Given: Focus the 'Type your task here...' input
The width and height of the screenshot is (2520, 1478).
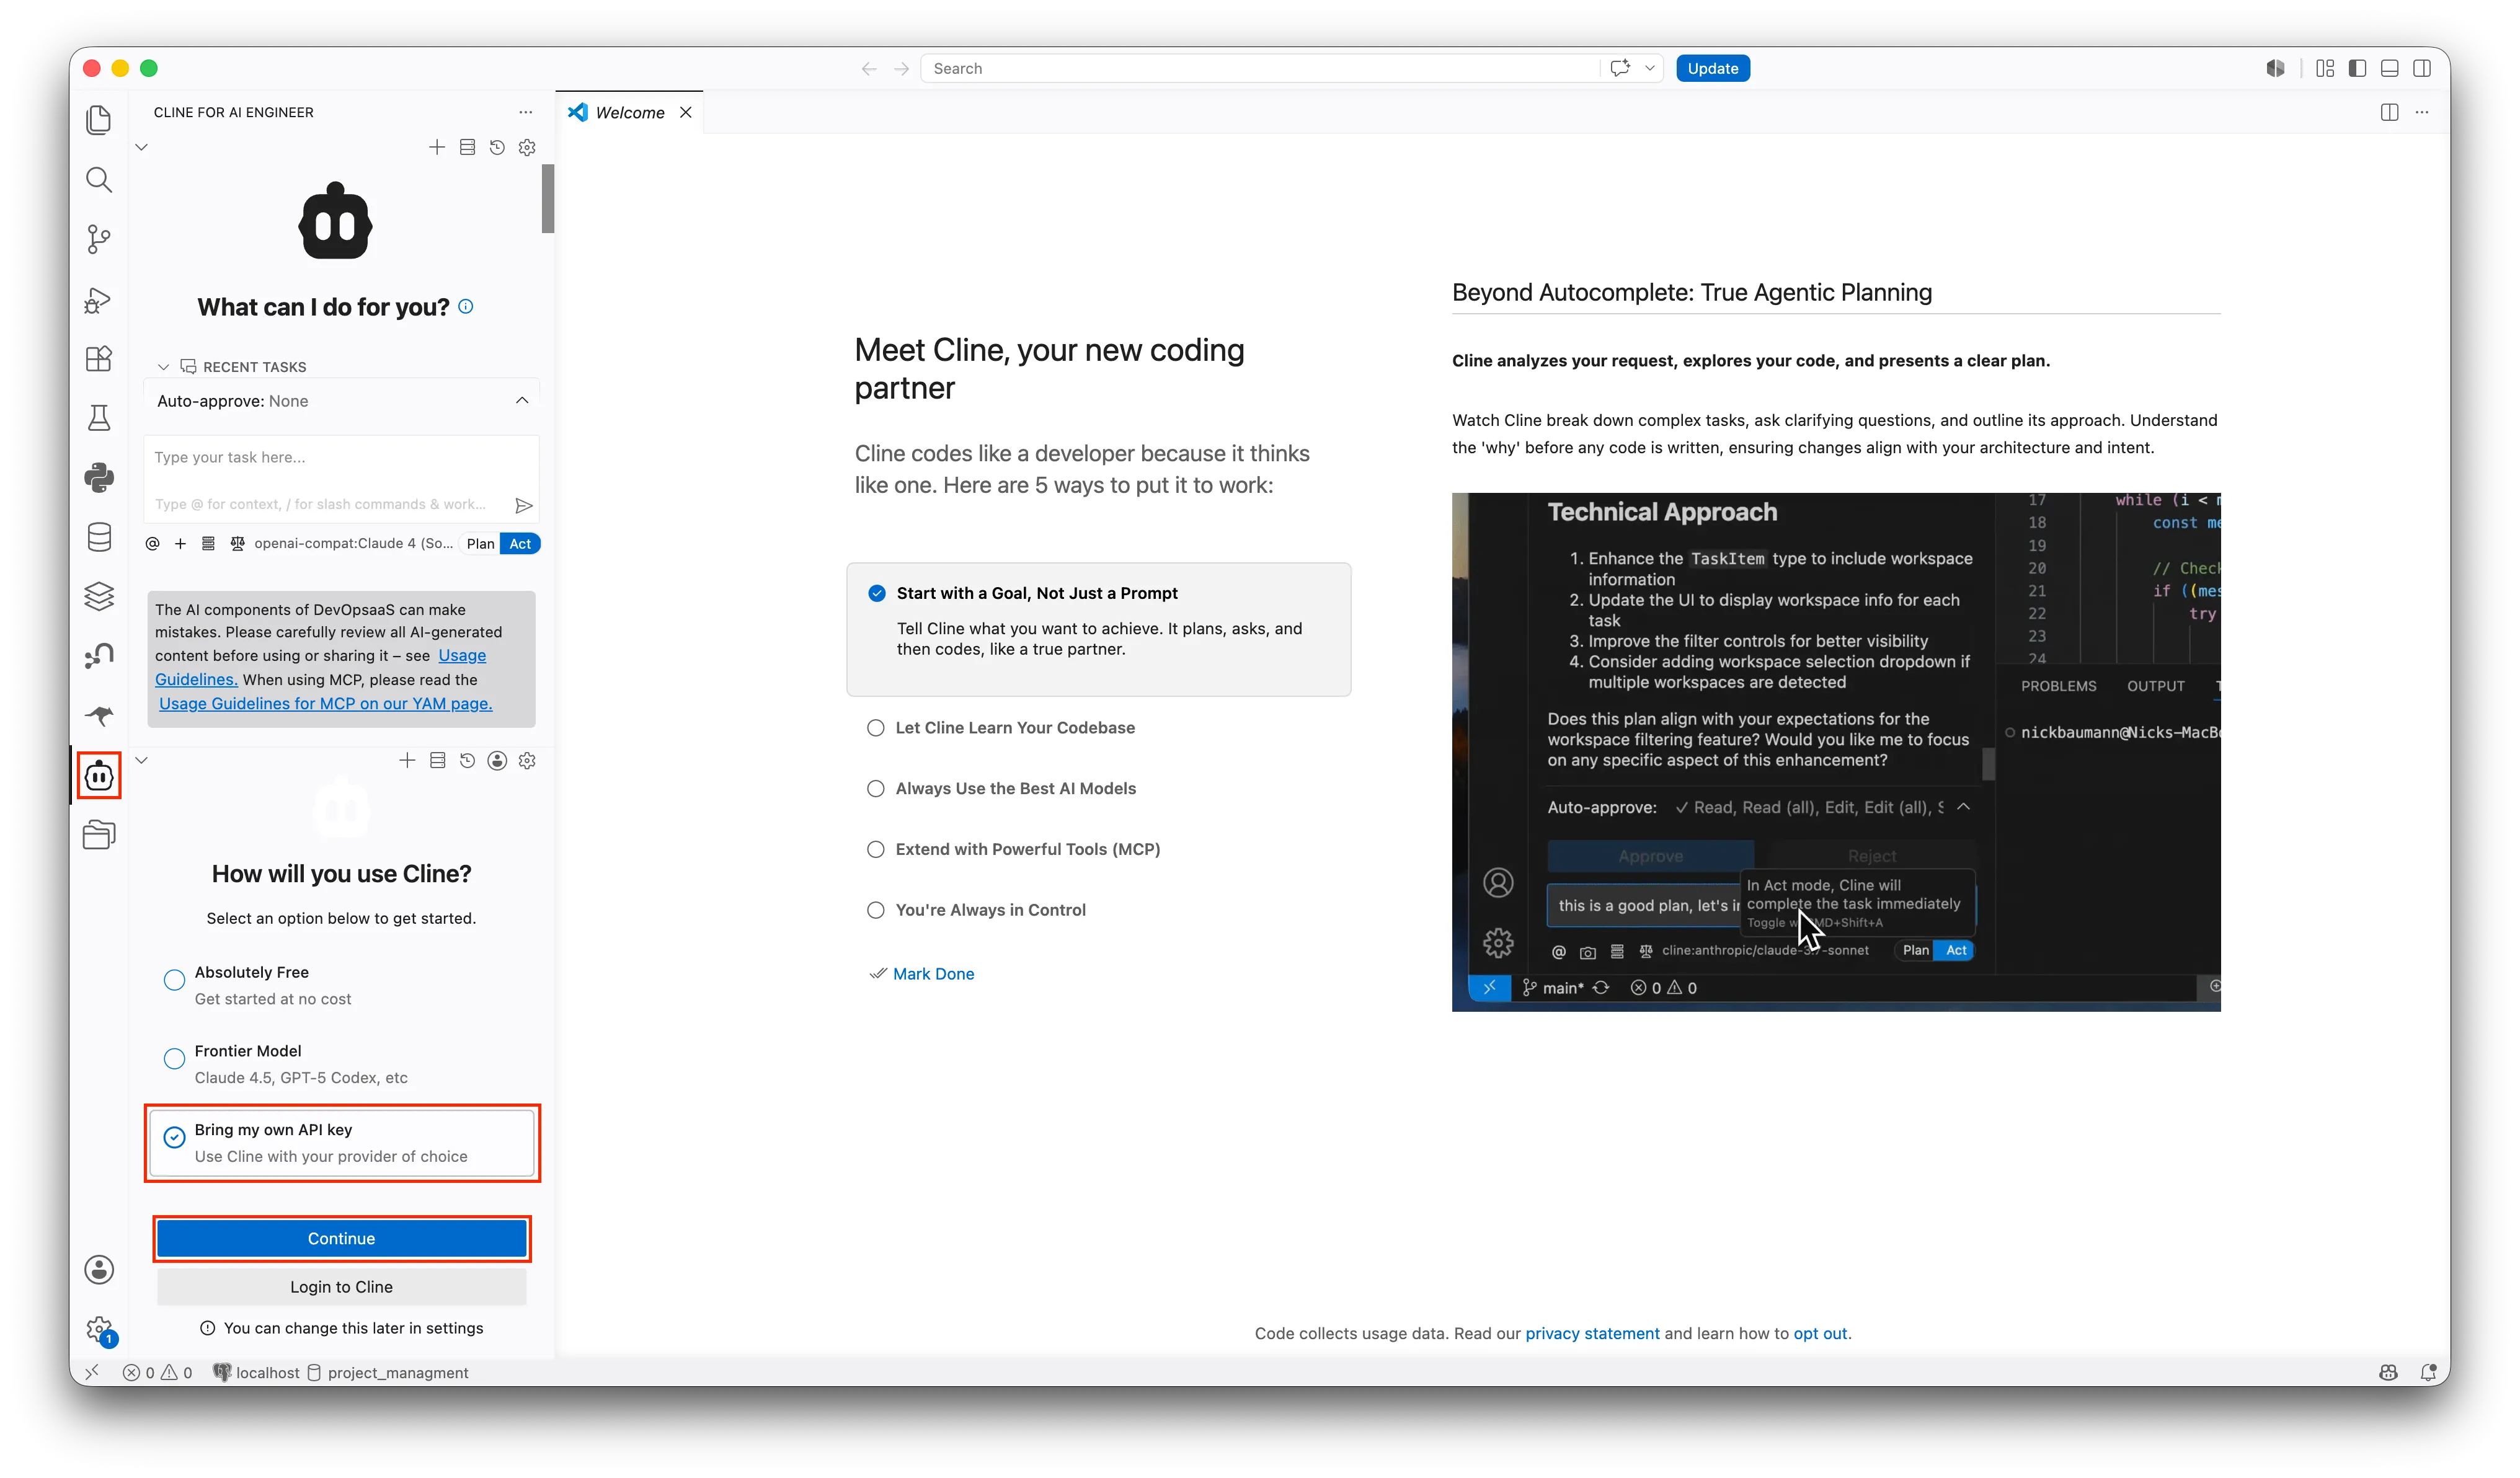Looking at the screenshot, I should pyautogui.click(x=341, y=458).
